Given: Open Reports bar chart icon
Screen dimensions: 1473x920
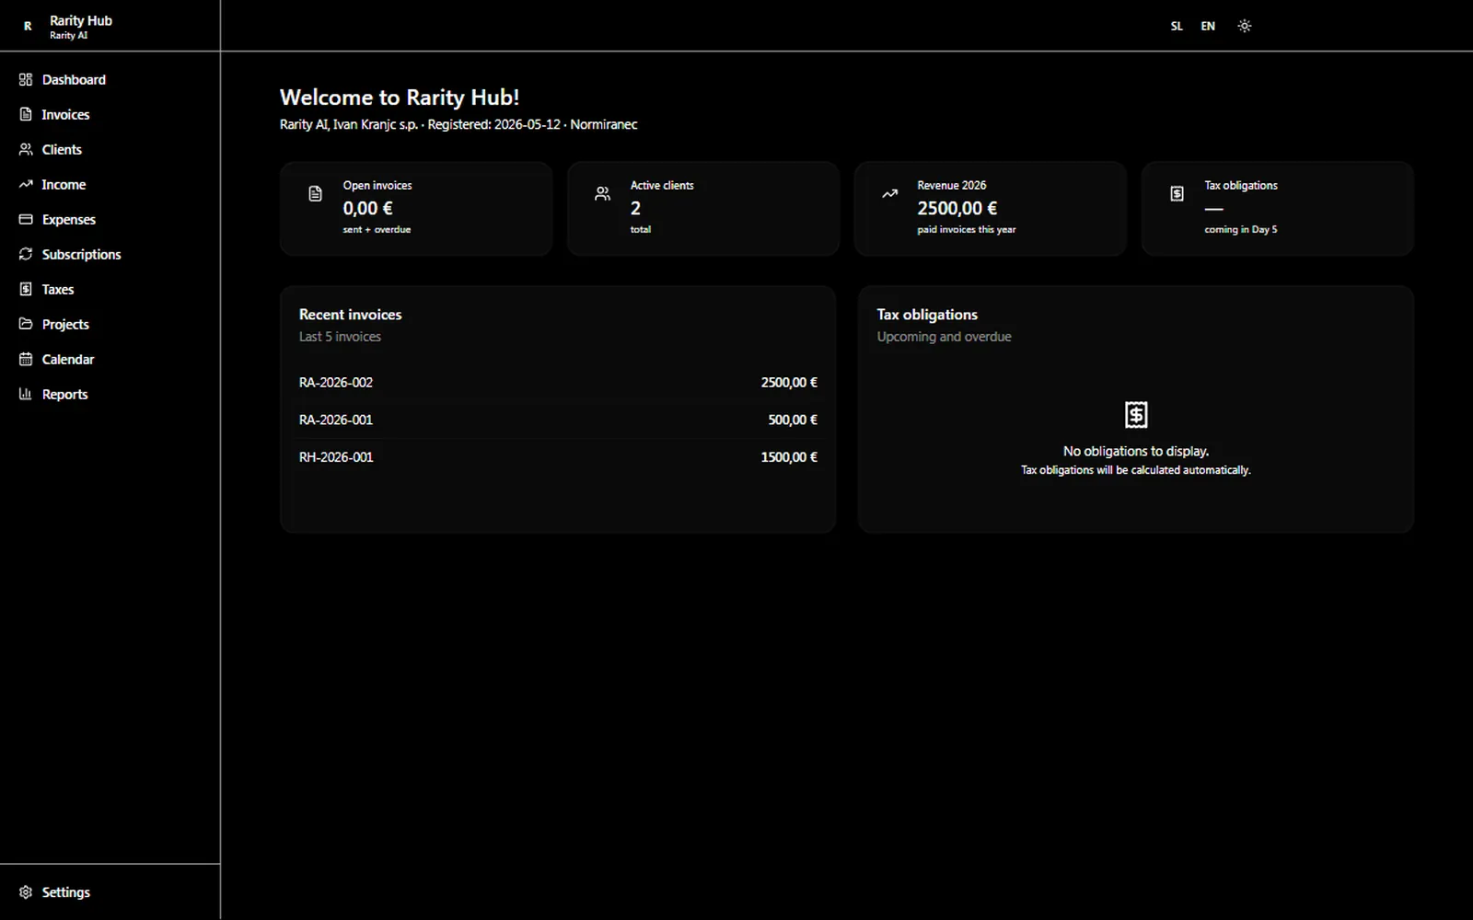Looking at the screenshot, I should pyautogui.click(x=26, y=395).
